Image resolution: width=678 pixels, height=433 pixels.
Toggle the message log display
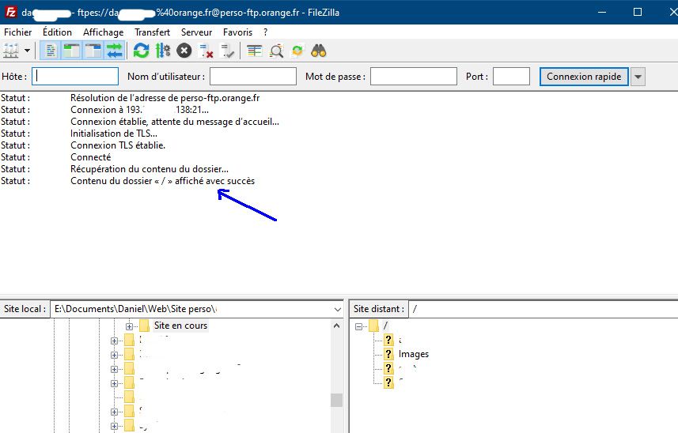coord(51,51)
